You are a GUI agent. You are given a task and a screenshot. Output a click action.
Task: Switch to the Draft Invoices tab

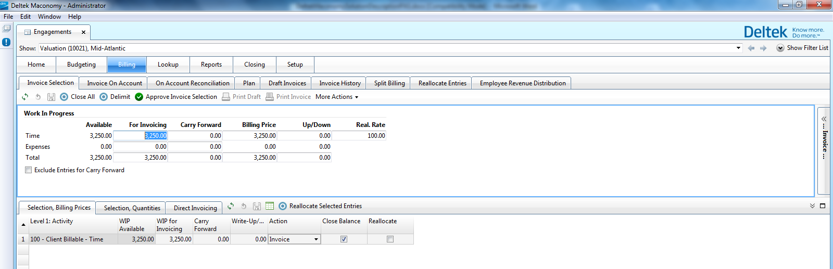(287, 83)
